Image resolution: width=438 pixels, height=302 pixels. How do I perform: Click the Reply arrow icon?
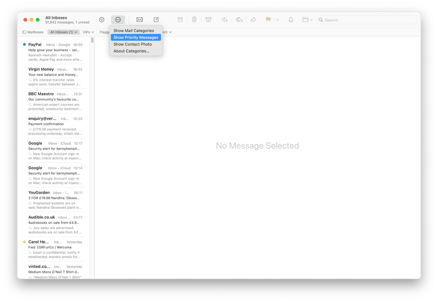(224, 20)
